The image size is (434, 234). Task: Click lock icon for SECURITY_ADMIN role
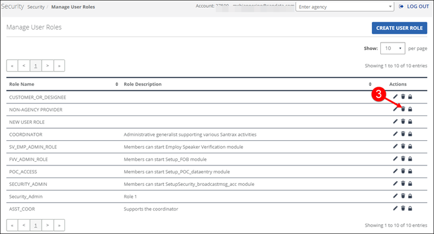tap(410, 183)
